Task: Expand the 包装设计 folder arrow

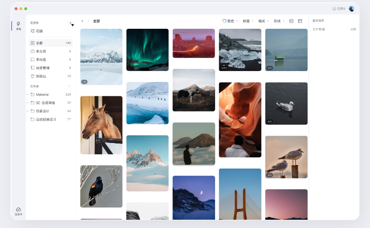Action: [x=27, y=111]
